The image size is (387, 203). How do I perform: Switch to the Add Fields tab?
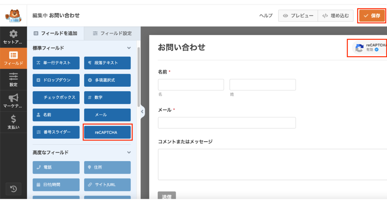point(55,33)
